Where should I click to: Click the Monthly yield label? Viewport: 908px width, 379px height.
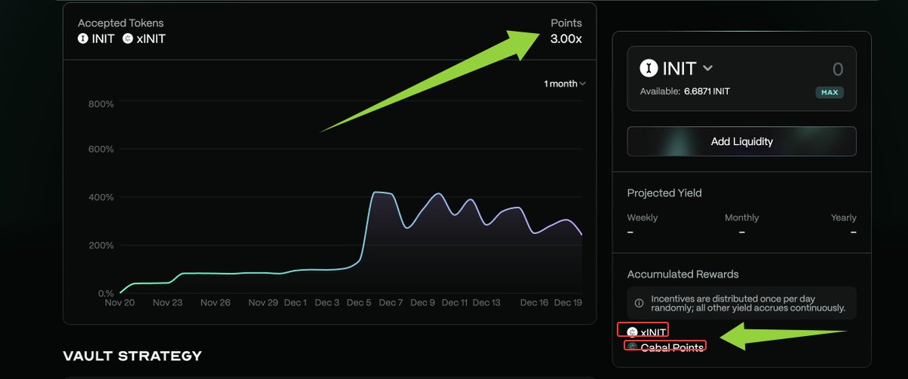[x=742, y=217]
